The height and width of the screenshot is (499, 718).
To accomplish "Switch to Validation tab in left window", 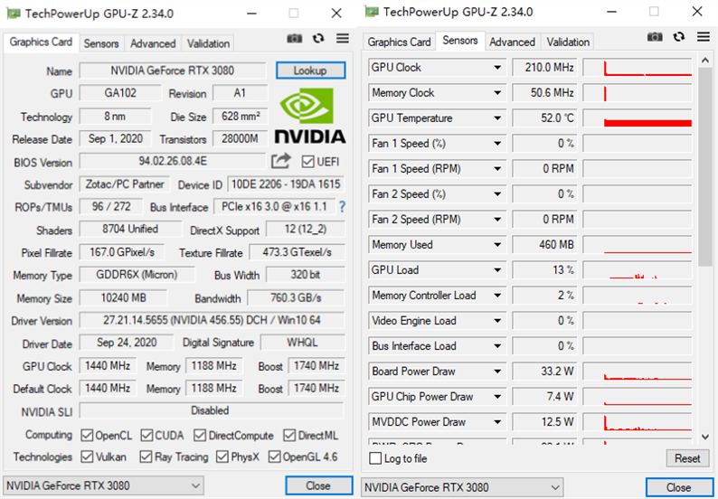I will point(208,43).
